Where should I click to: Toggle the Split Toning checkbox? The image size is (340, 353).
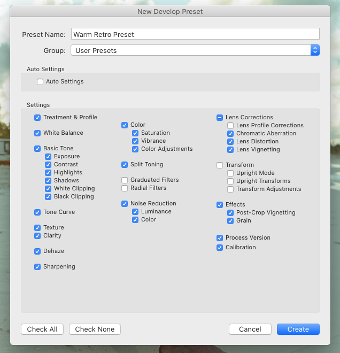coord(125,165)
